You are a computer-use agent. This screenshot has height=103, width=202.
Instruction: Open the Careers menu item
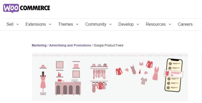(x=185, y=24)
